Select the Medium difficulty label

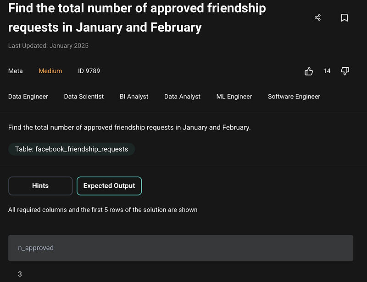point(50,71)
